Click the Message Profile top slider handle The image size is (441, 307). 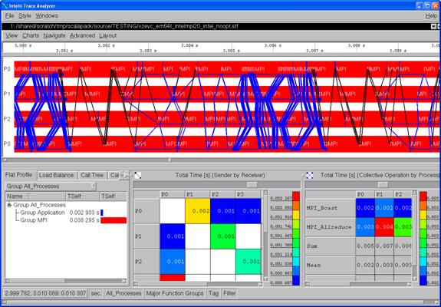point(252,185)
